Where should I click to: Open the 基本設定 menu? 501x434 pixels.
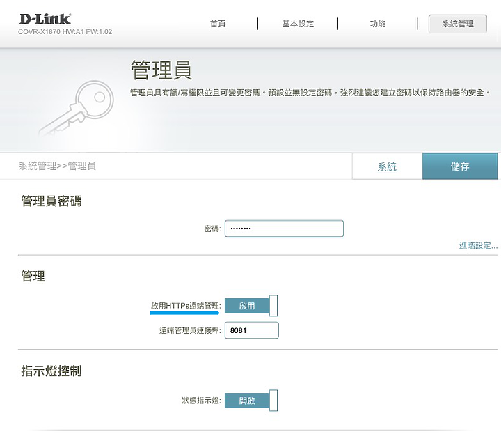click(x=298, y=24)
